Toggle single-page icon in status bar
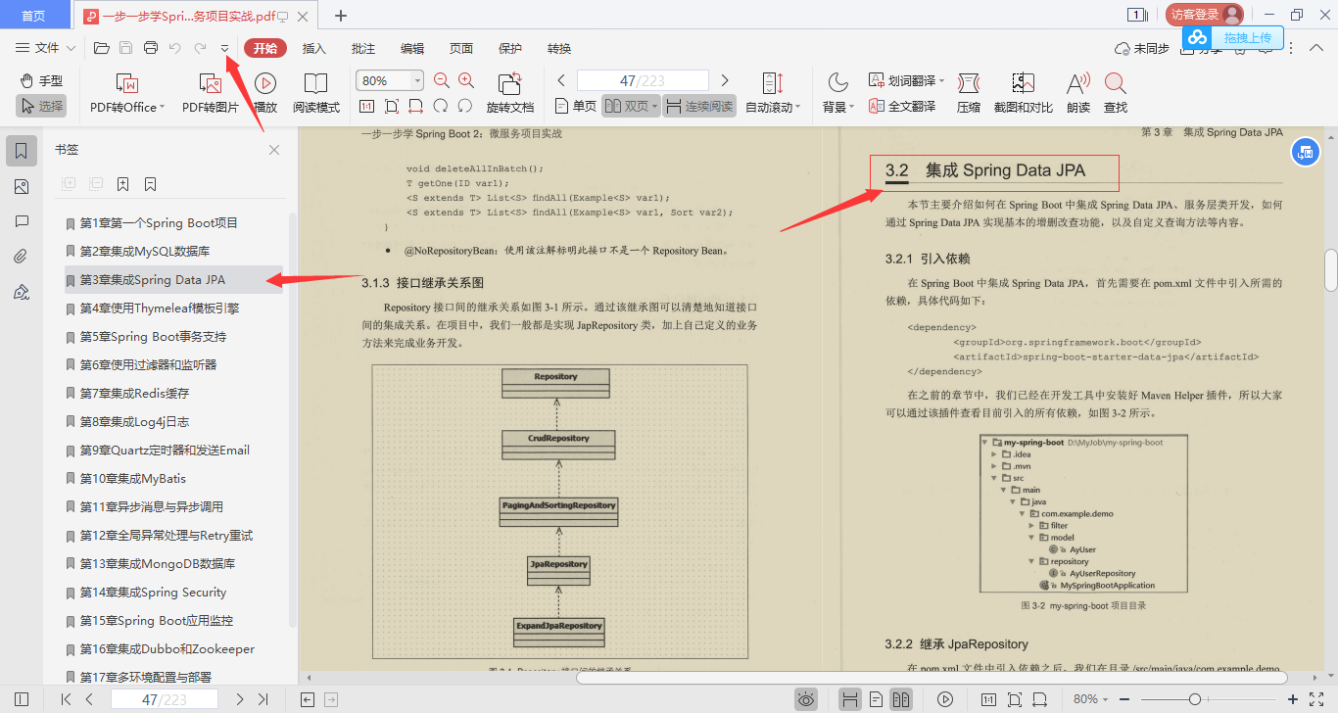 [x=877, y=699]
